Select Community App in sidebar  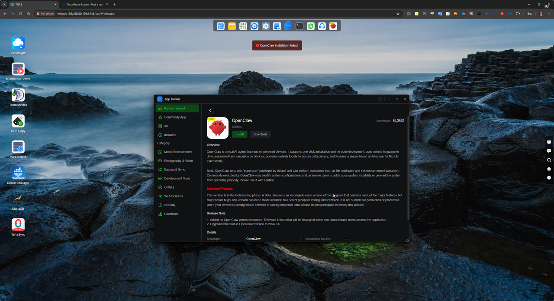coord(177,117)
